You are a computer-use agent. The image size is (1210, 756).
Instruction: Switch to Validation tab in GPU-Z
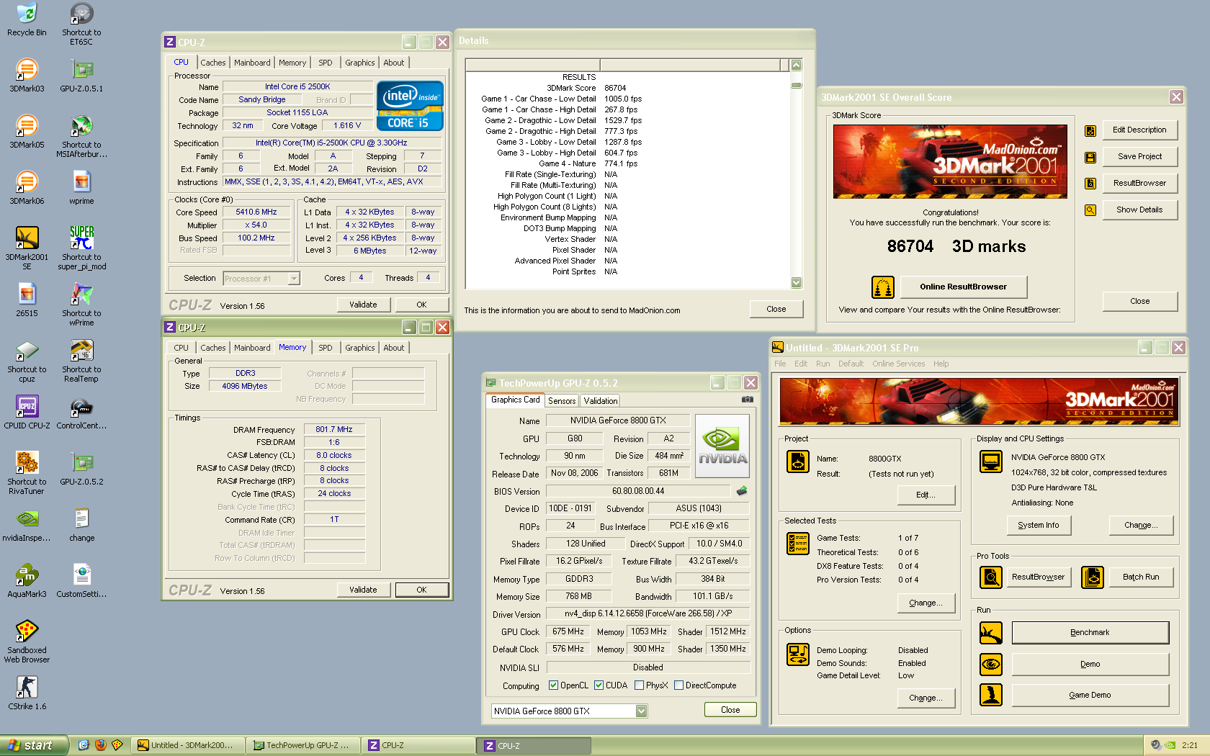601,401
